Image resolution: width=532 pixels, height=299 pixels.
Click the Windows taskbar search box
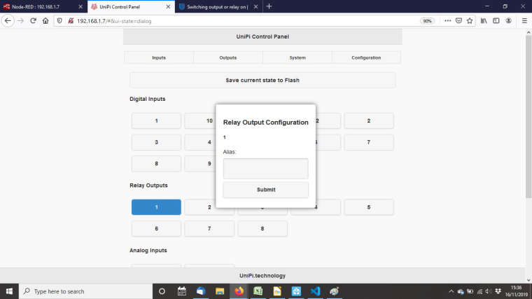click(85, 291)
